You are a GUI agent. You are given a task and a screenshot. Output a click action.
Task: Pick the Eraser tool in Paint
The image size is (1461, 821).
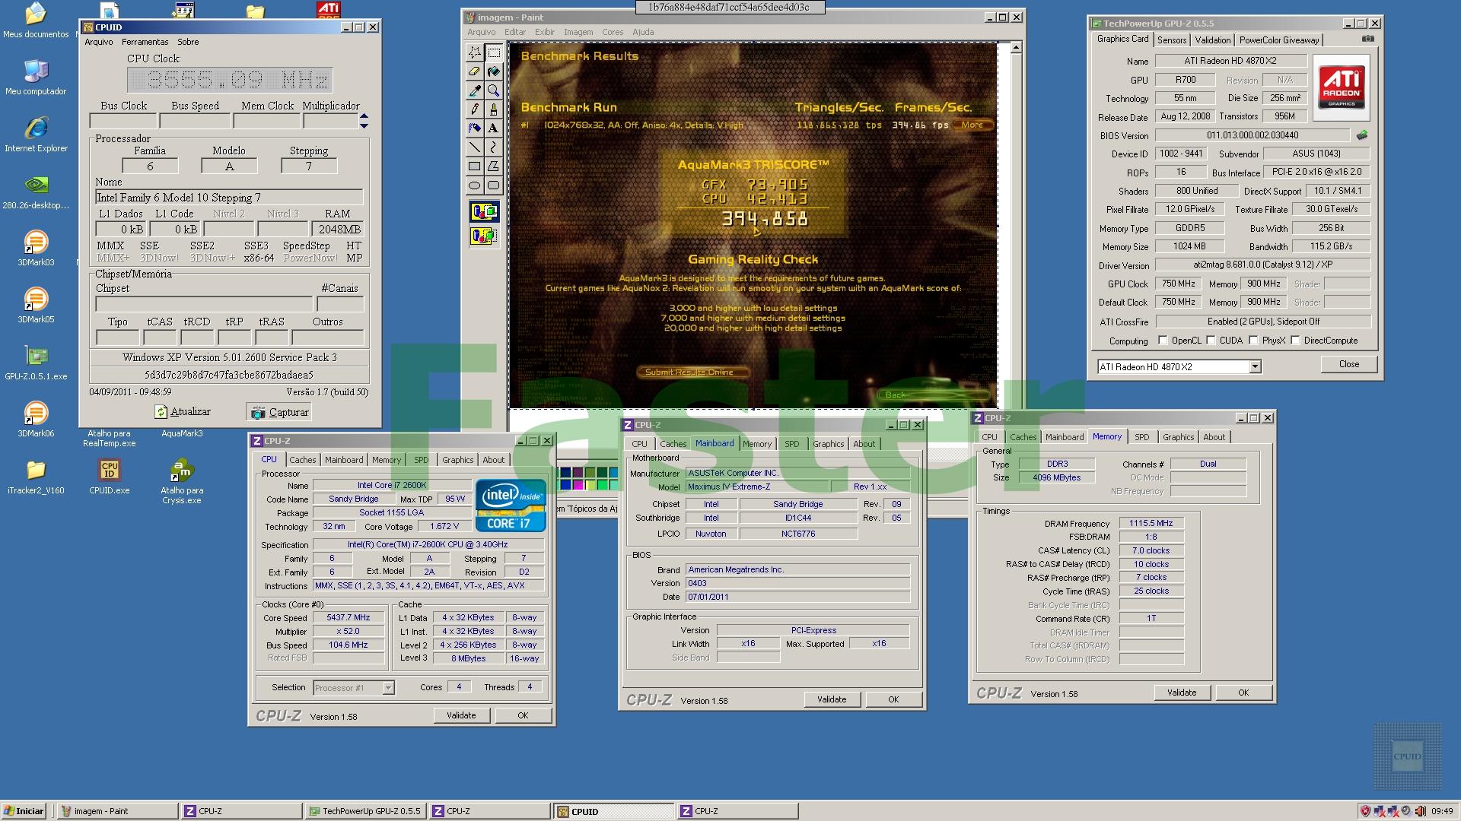475,71
